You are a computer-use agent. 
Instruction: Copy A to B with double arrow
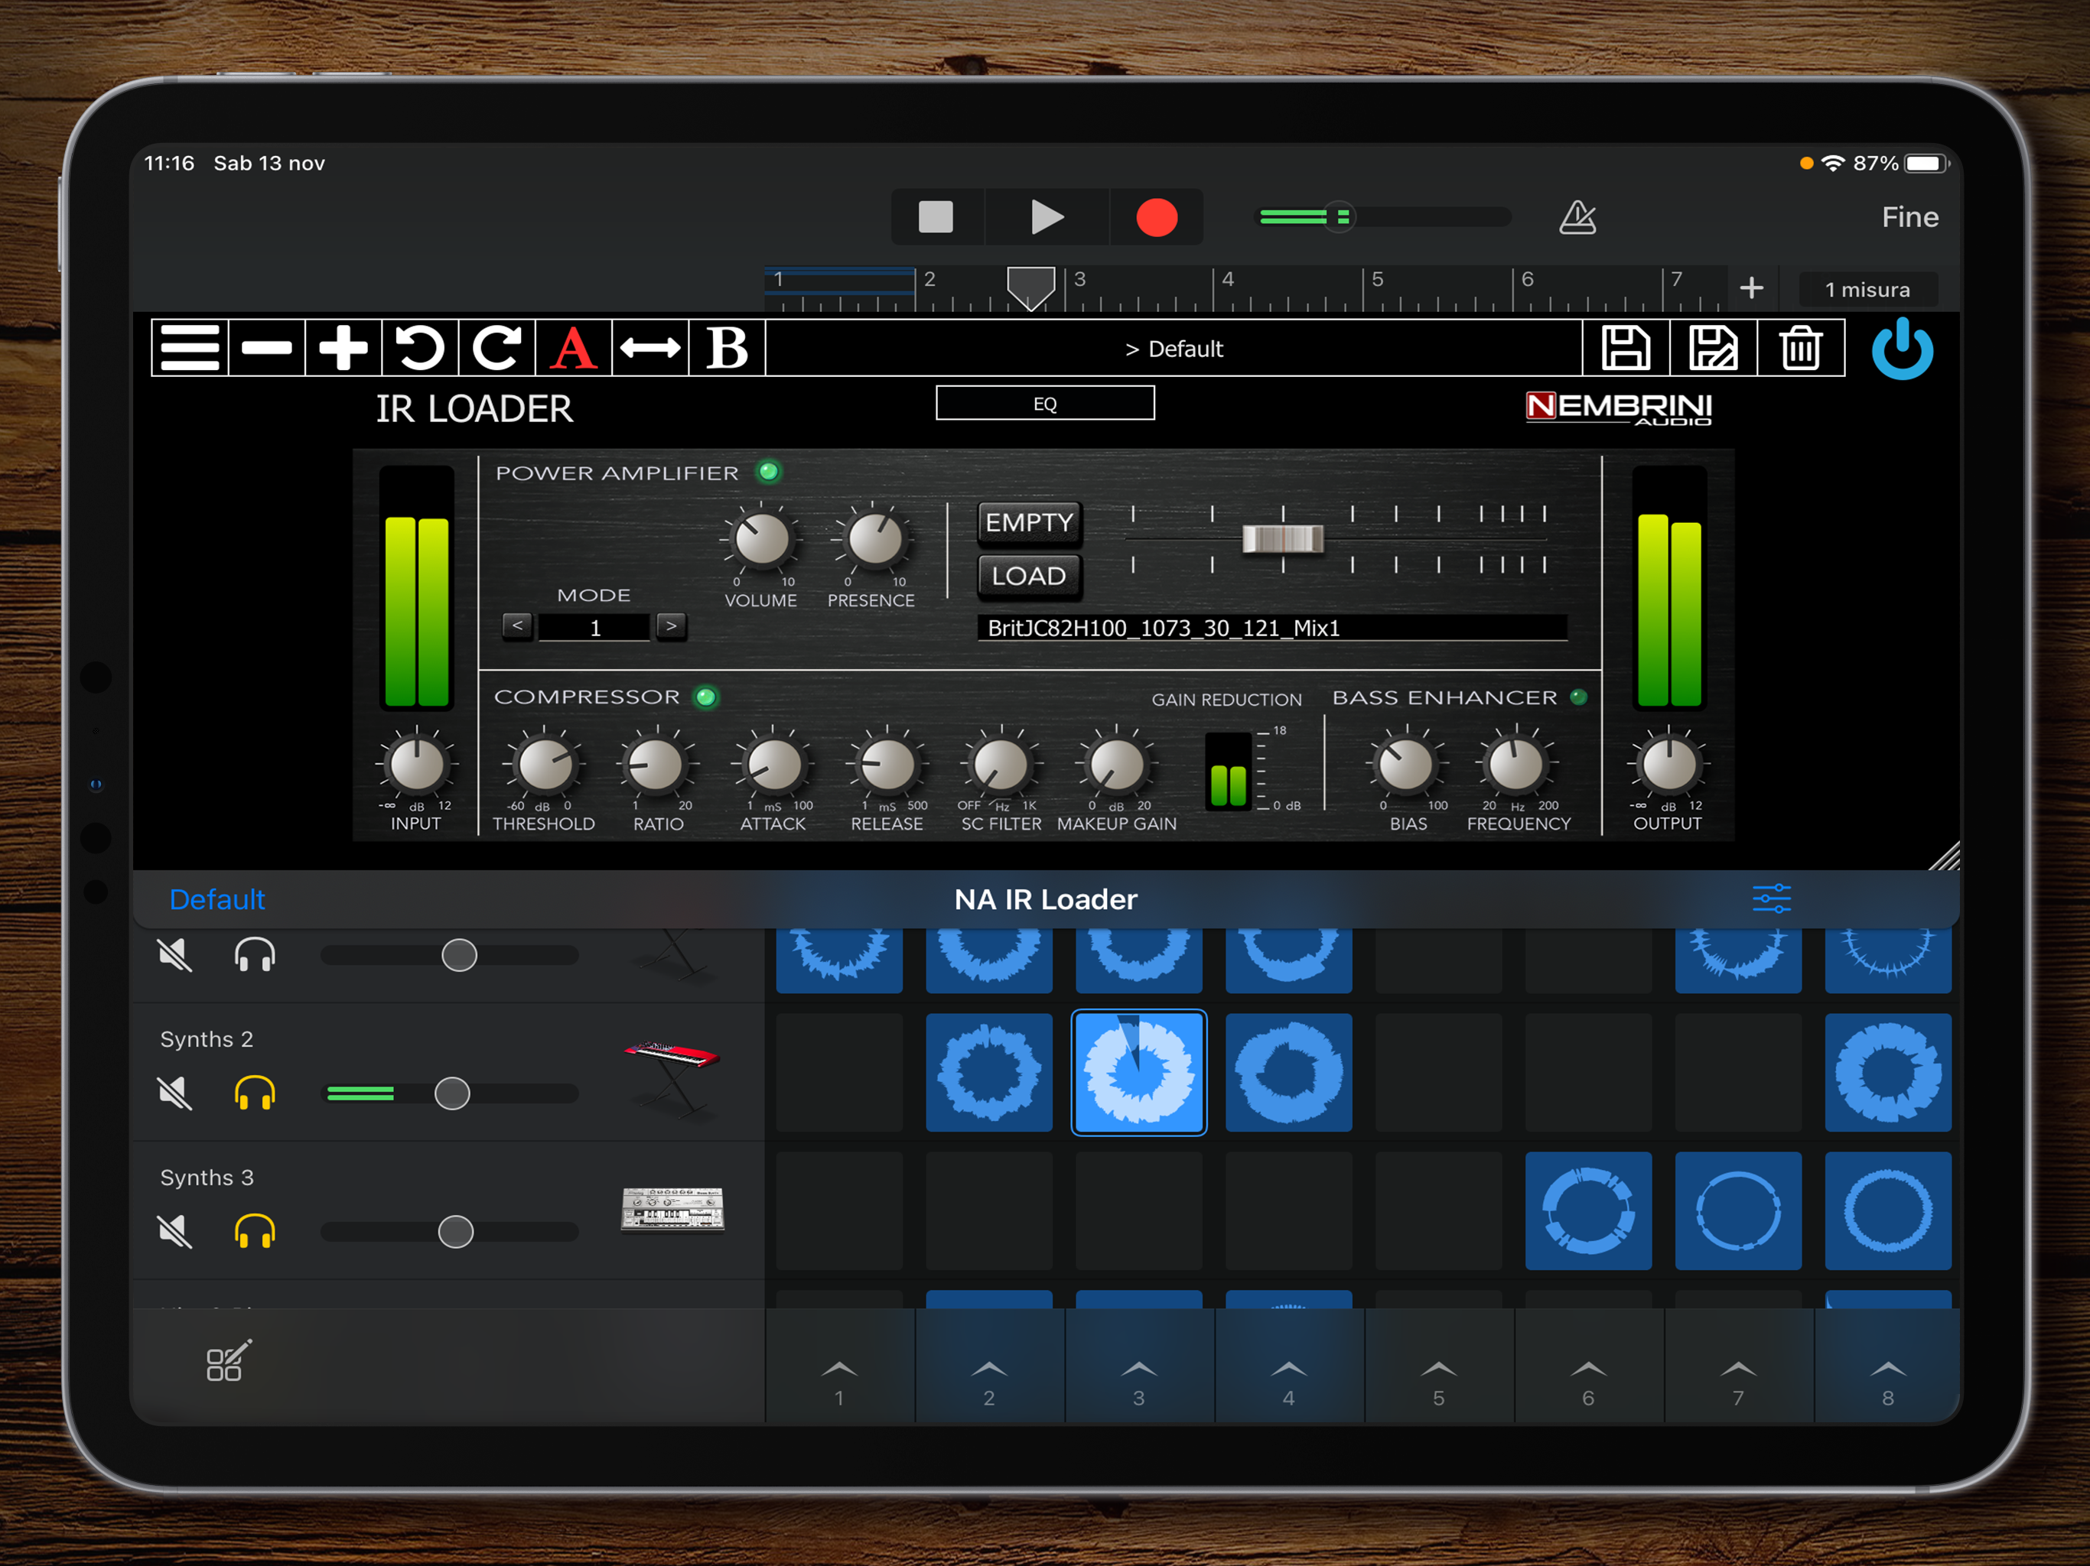(x=650, y=349)
